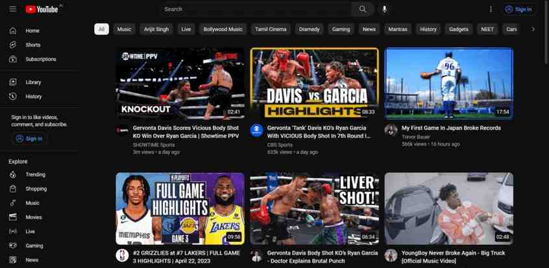The height and width of the screenshot is (268, 549).
Task: Click in the Search input field
Action: coord(256,9)
